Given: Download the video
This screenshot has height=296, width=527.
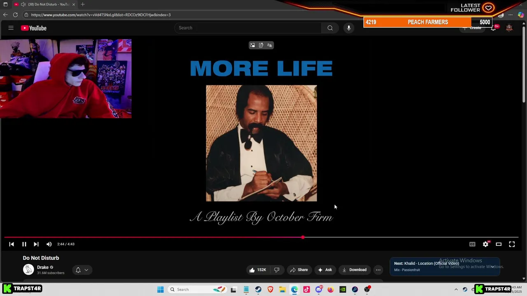Looking at the screenshot, I should [x=354, y=270].
